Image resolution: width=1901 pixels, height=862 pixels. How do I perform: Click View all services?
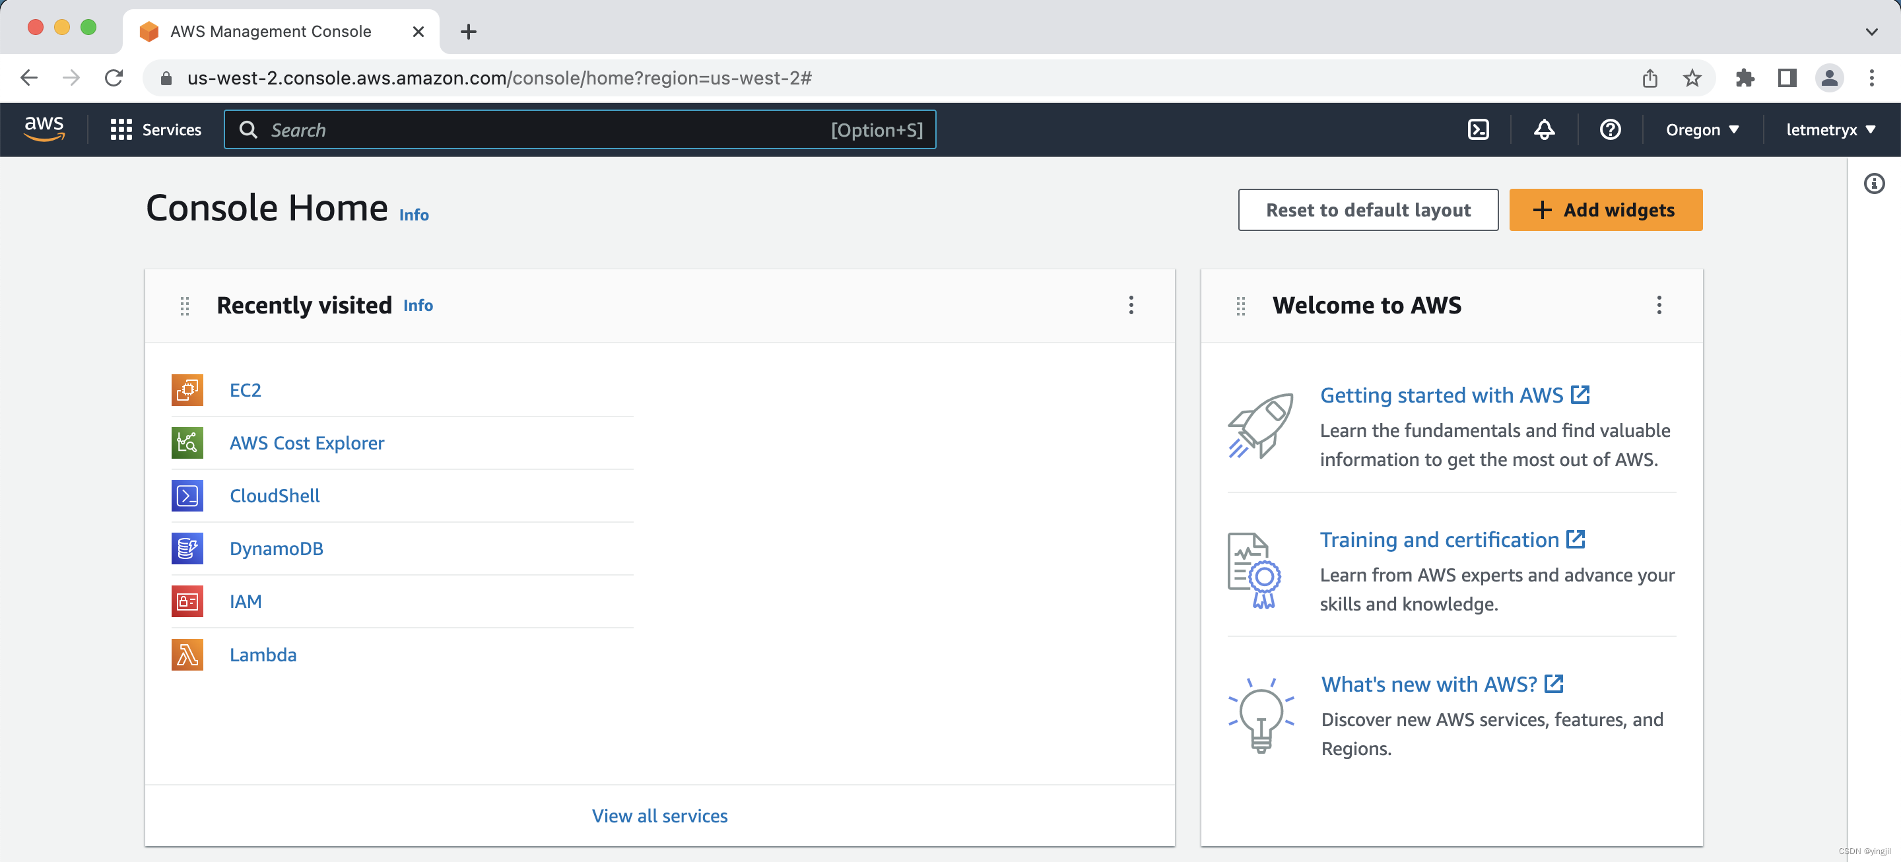coord(660,816)
